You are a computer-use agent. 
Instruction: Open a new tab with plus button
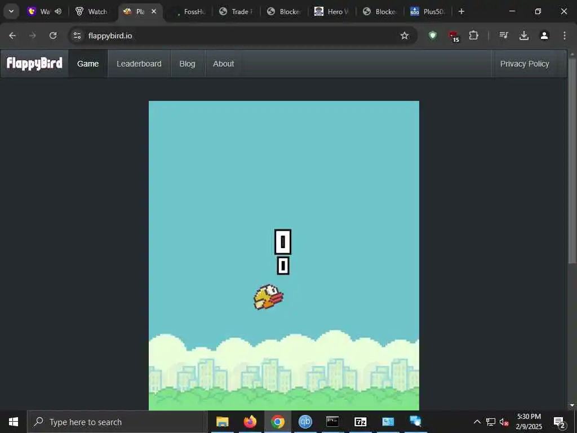tap(461, 11)
